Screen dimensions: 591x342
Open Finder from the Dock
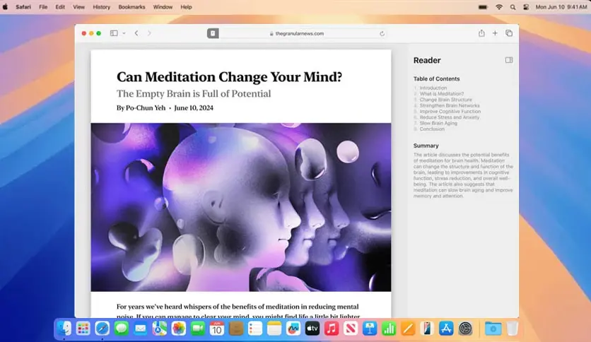coord(64,329)
